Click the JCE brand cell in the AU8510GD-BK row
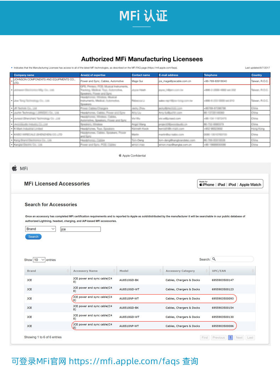The height and width of the screenshot is (384, 280). coord(29,280)
